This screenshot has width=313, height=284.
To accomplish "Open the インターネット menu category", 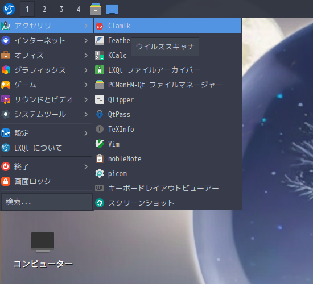I will pos(47,40).
